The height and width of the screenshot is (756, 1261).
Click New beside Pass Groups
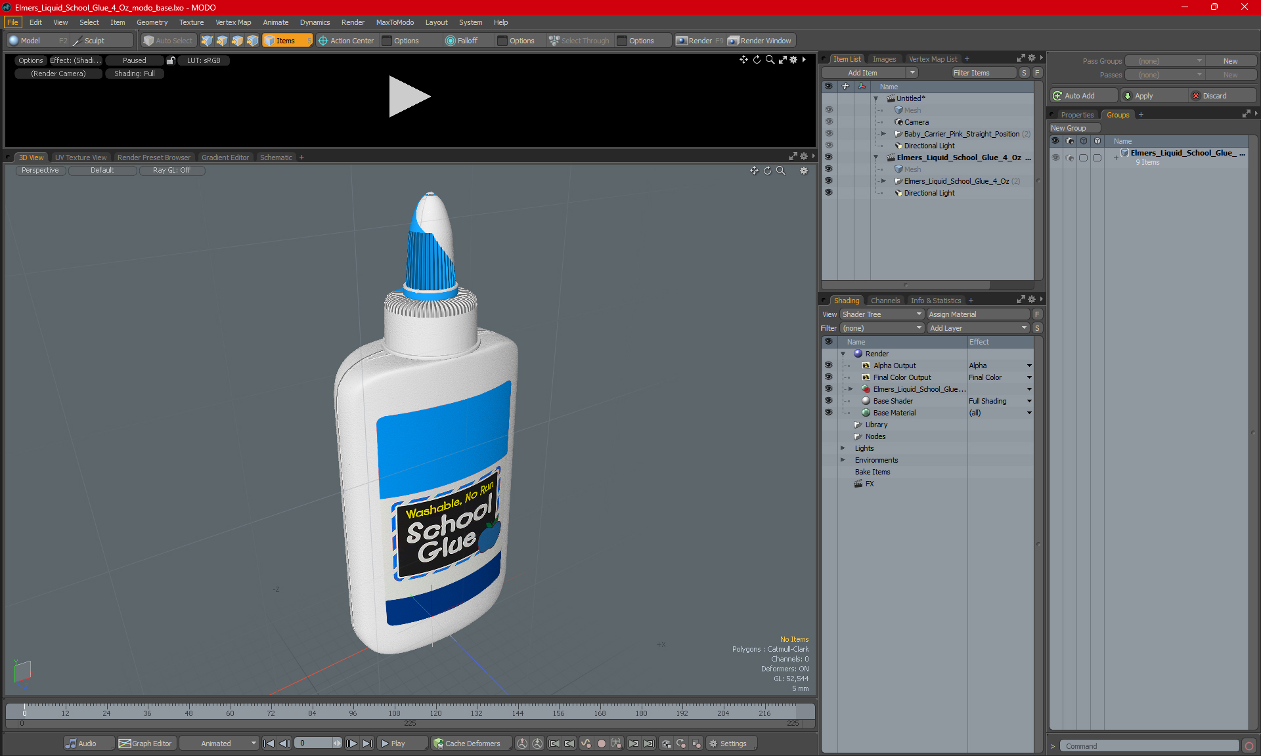[1230, 61]
